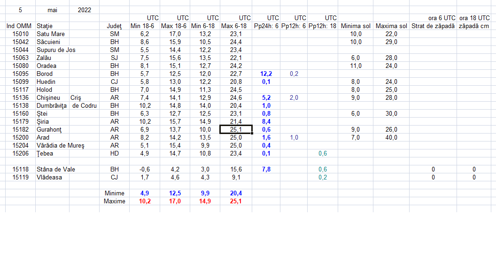The height and width of the screenshot is (253, 496).
Task: Click the 'Max 6-18' column header
Action: tap(236, 26)
